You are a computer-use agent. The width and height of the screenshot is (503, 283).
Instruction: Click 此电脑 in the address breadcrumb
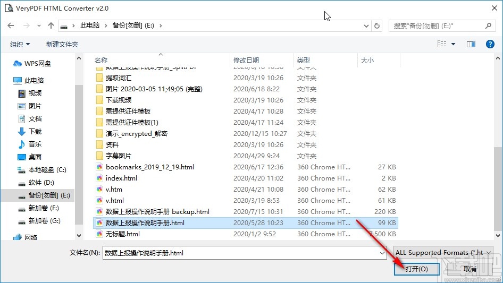(90, 25)
